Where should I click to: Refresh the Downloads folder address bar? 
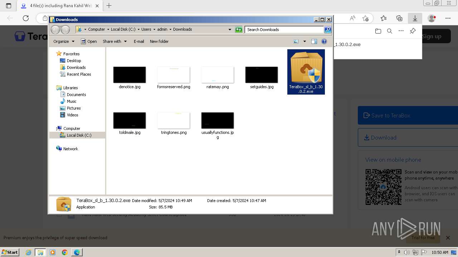pyautogui.click(x=239, y=30)
